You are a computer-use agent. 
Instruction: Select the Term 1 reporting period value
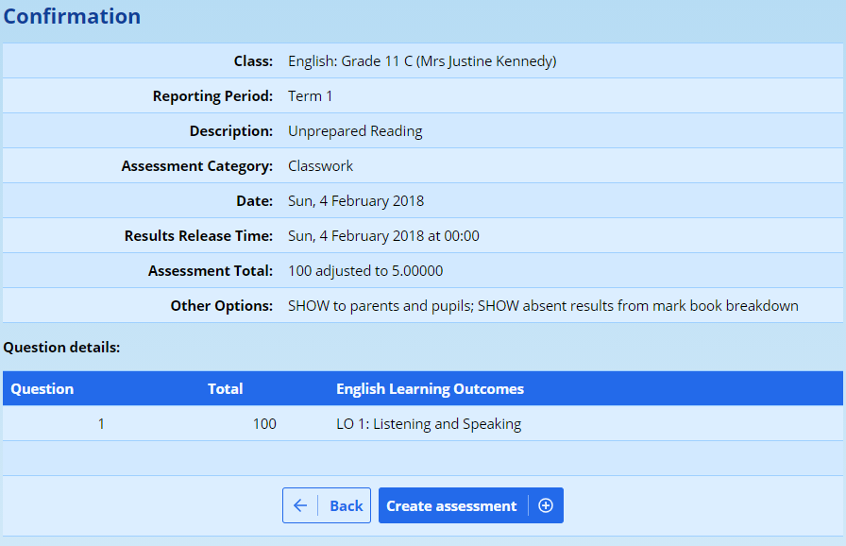click(311, 96)
